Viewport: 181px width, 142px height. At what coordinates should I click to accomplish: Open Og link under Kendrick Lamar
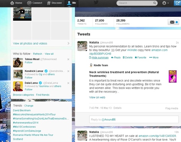[41, 74]
